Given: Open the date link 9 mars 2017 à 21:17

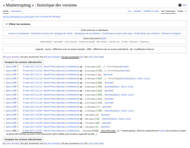Looking at the screenshot, I should (x=33, y=75).
